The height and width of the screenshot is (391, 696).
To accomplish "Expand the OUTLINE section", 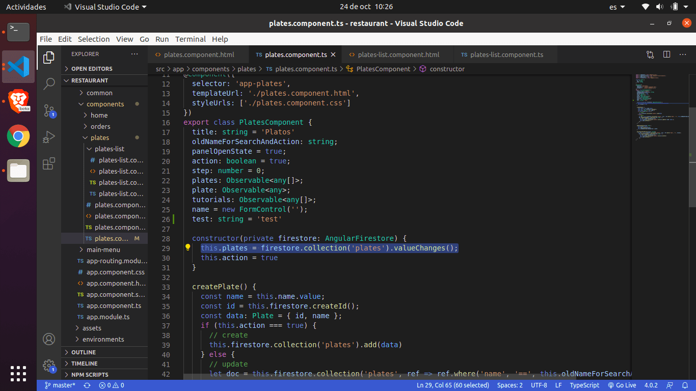I will (x=83, y=352).
